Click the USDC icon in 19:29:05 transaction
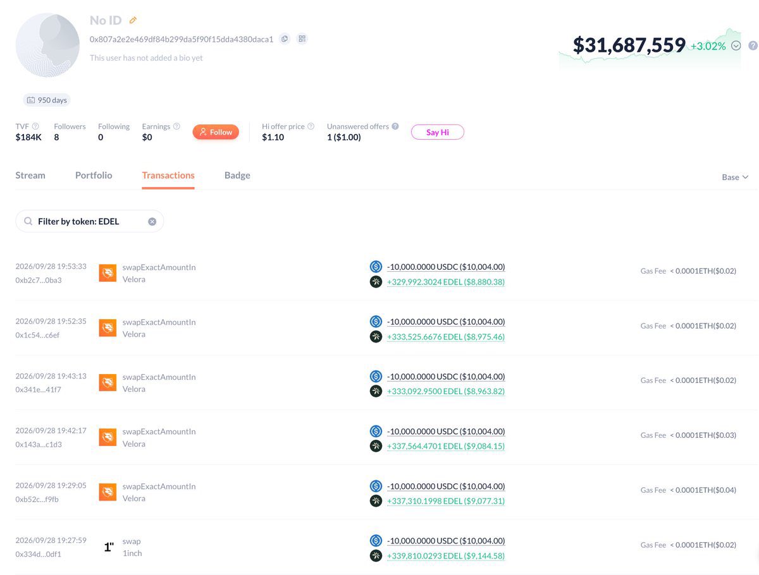Viewport: 759px width, 575px height. pyautogui.click(x=376, y=486)
